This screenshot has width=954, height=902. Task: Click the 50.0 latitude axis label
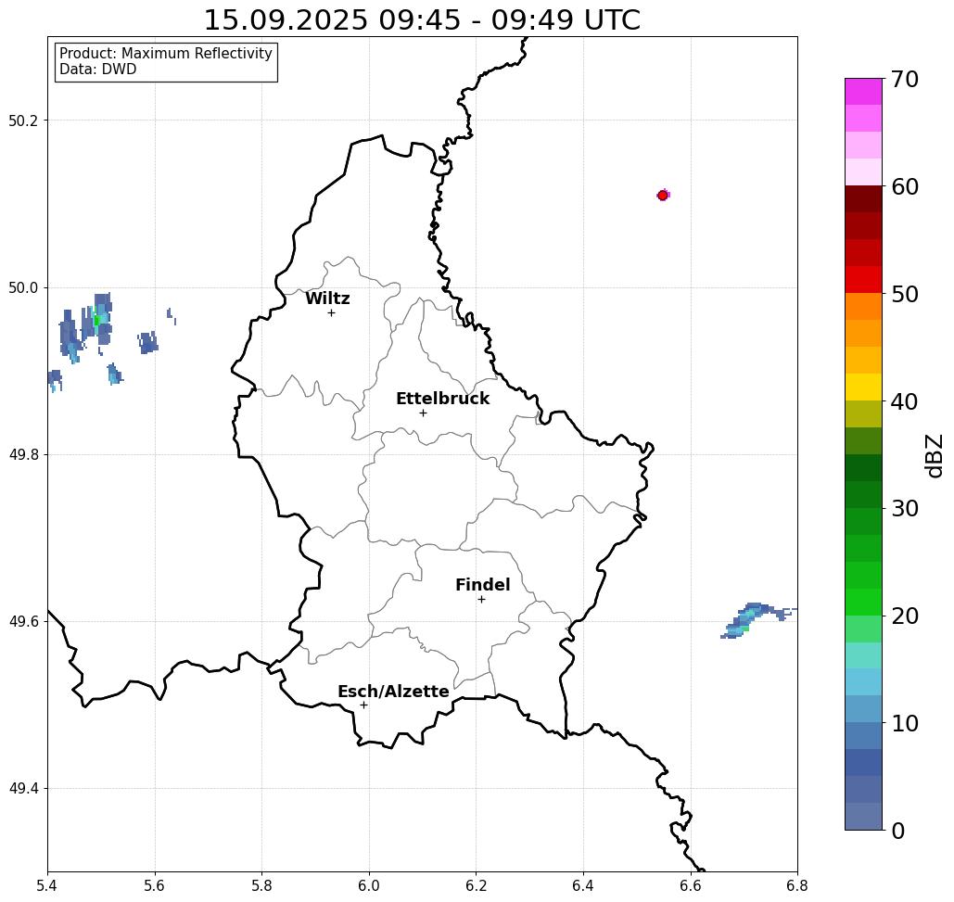[23, 287]
